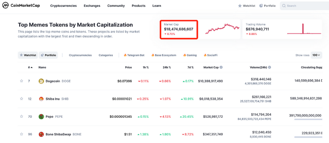
Task: Open the Pepe PEPE link
Action: click(54, 117)
